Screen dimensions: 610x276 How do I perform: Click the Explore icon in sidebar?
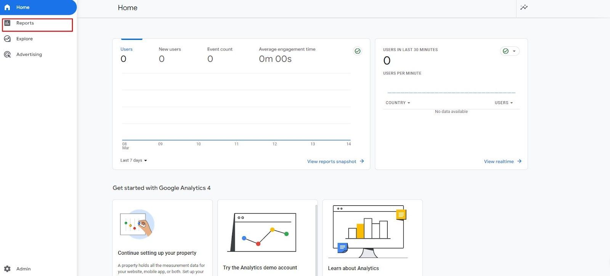[7, 39]
